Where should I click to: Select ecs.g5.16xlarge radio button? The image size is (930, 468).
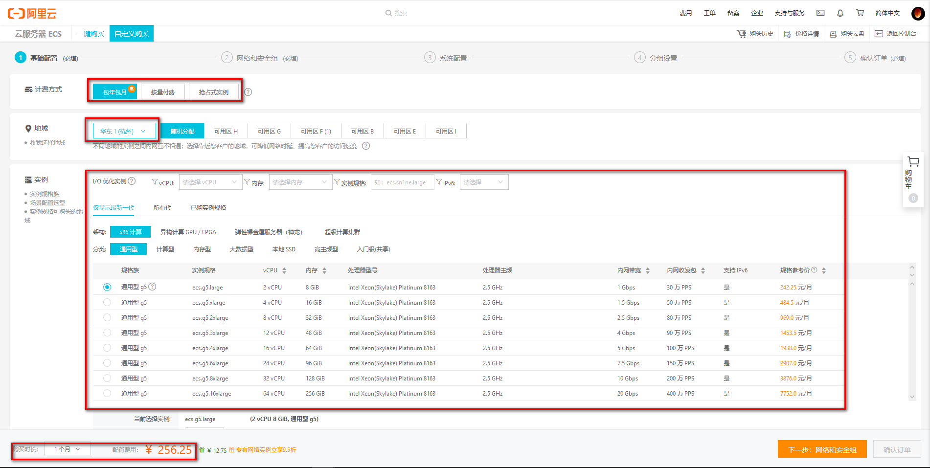[x=107, y=393]
